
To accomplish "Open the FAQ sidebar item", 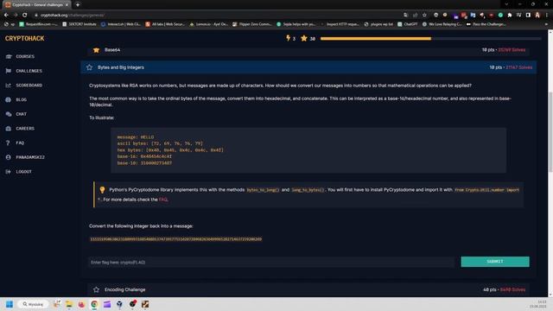I will click(20, 143).
